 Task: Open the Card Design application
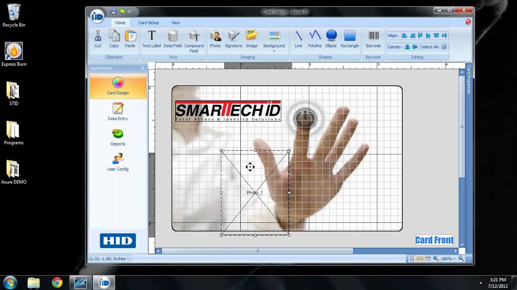[118, 86]
